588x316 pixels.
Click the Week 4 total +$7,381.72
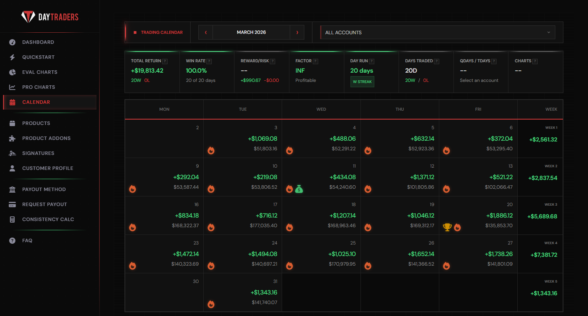point(544,255)
